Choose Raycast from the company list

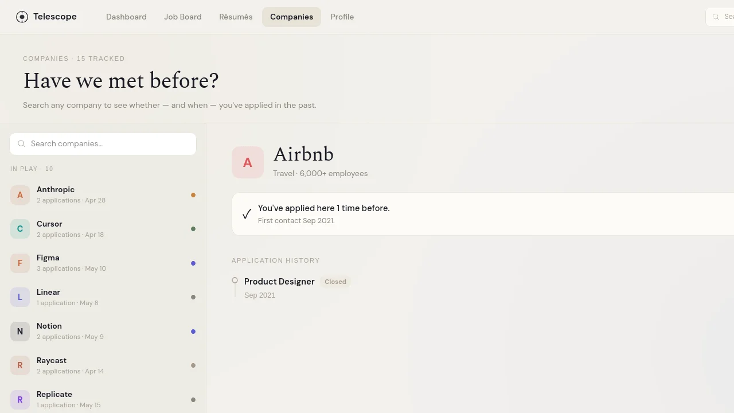coord(103,365)
